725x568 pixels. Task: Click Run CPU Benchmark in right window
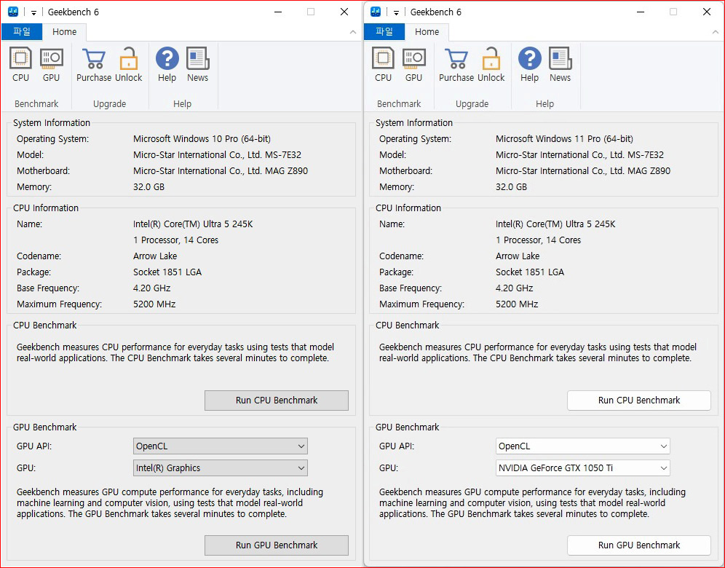click(x=639, y=400)
